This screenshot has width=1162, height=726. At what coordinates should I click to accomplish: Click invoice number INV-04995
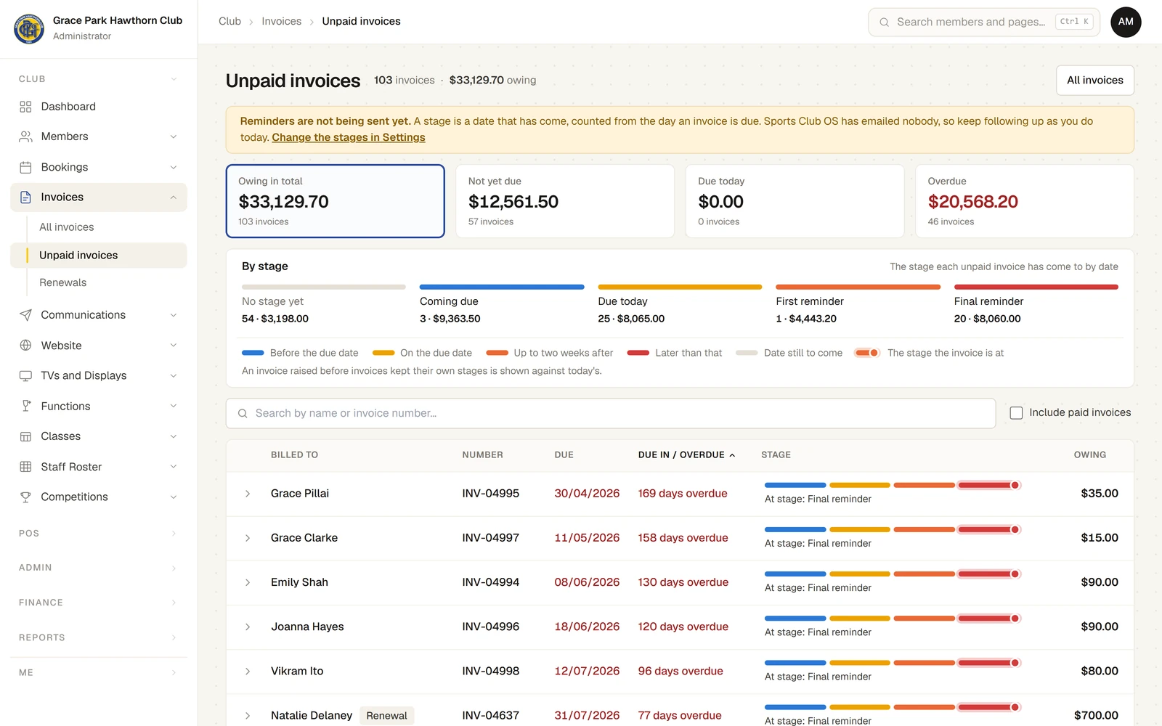(491, 494)
